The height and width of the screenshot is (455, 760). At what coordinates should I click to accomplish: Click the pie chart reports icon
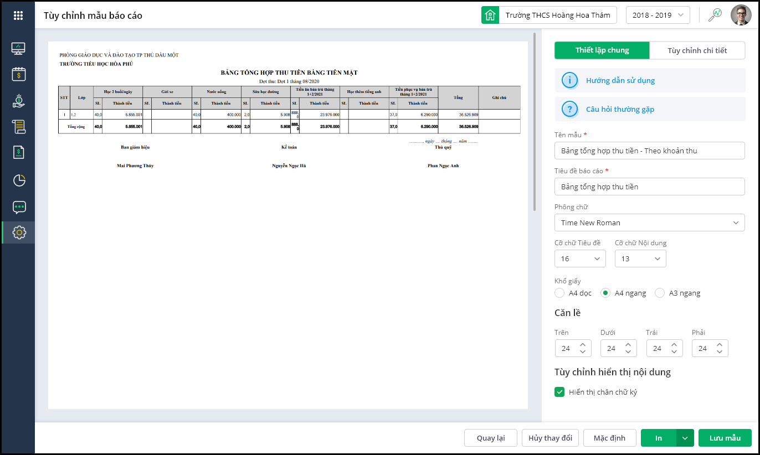[x=19, y=180]
